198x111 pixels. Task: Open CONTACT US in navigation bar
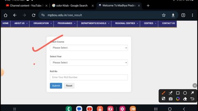168,23
